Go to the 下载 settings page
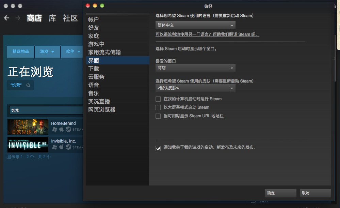The height and width of the screenshot is (208, 340). tap(117, 69)
